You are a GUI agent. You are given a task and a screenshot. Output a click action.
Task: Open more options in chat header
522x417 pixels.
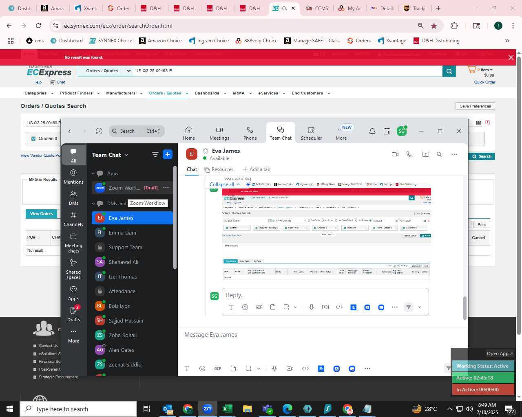pyautogui.click(x=454, y=154)
